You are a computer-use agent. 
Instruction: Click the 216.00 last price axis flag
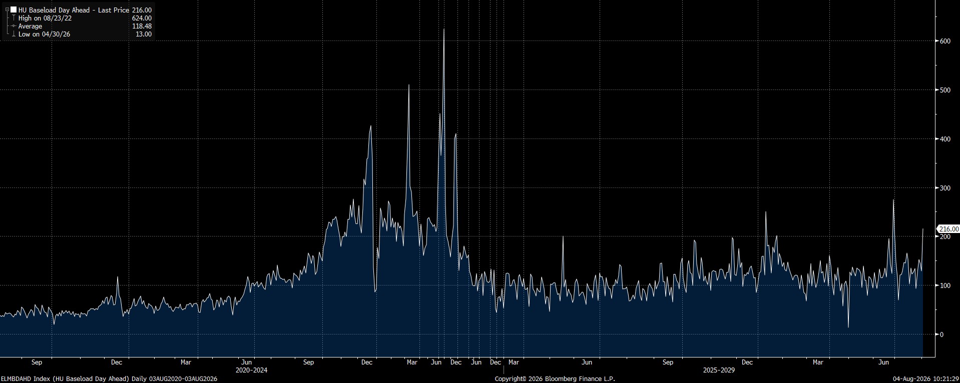coord(947,229)
